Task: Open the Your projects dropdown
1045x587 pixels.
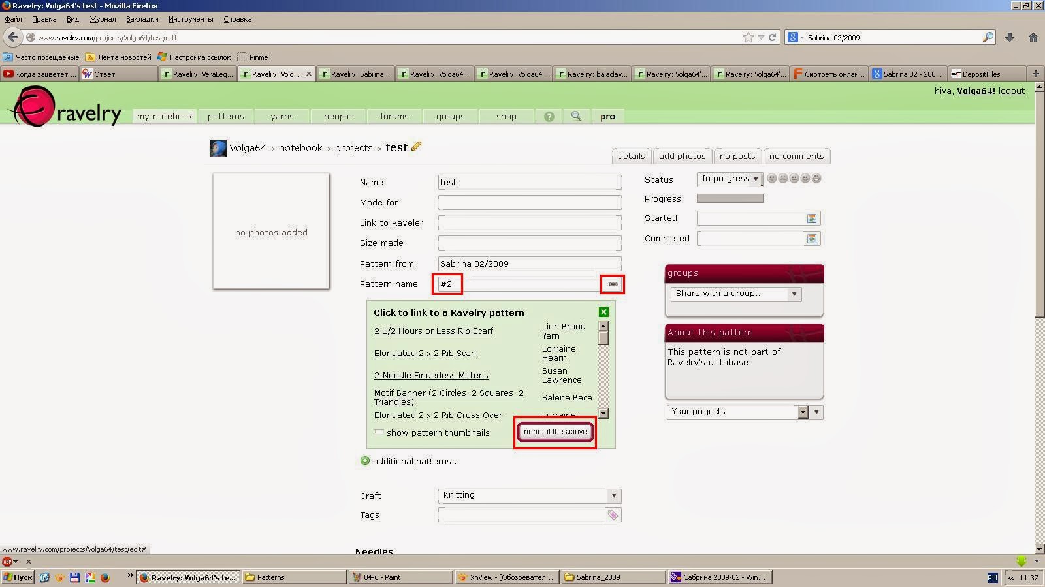Action: click(x=738, y=412)
